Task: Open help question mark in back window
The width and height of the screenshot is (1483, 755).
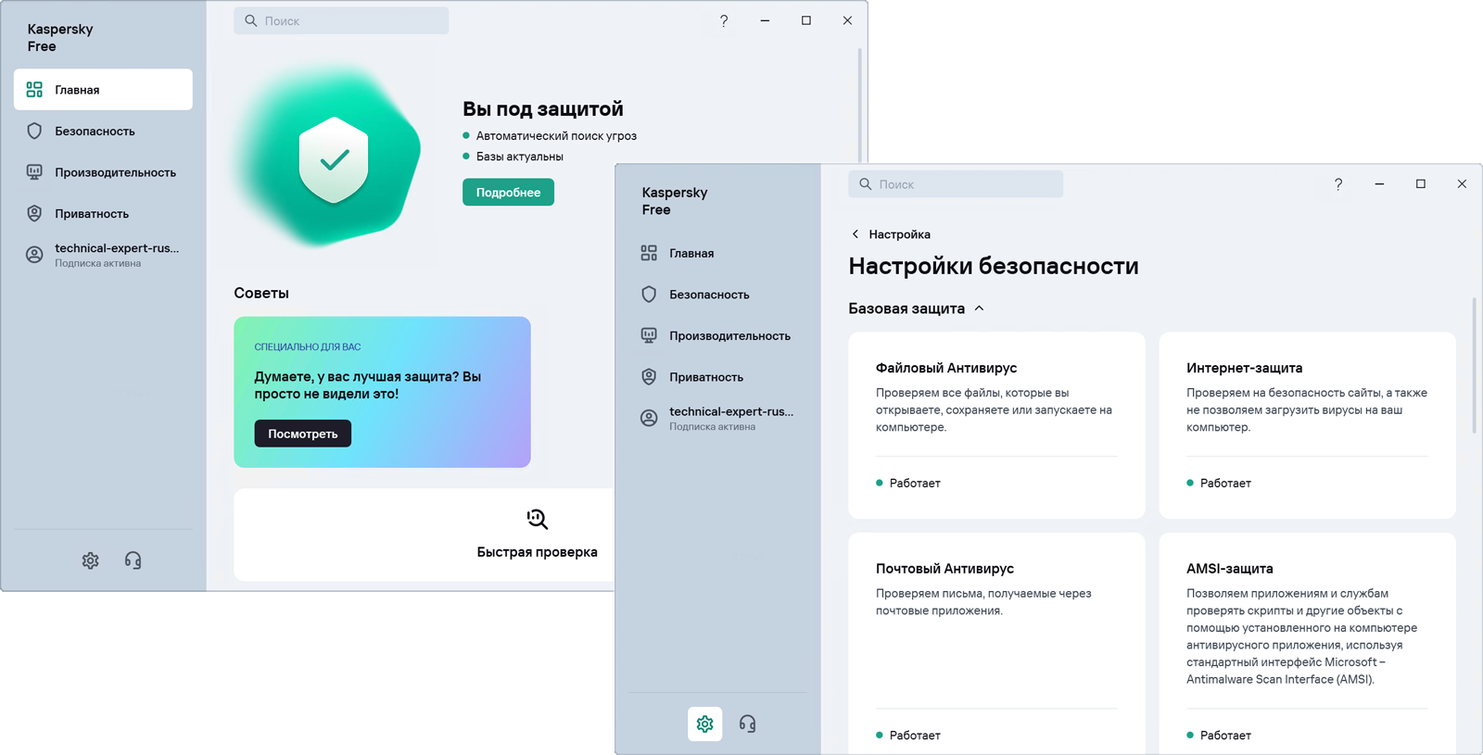Action: (724, 20)
